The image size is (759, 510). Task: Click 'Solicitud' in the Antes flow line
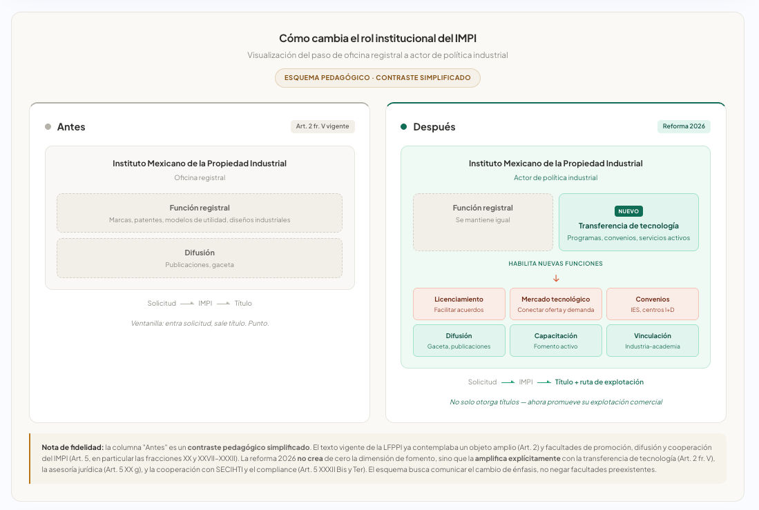pyautogui.click(x=162, y=304)
